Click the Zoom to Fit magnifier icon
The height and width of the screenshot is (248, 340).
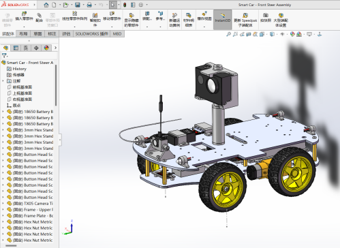pos(228,34)
